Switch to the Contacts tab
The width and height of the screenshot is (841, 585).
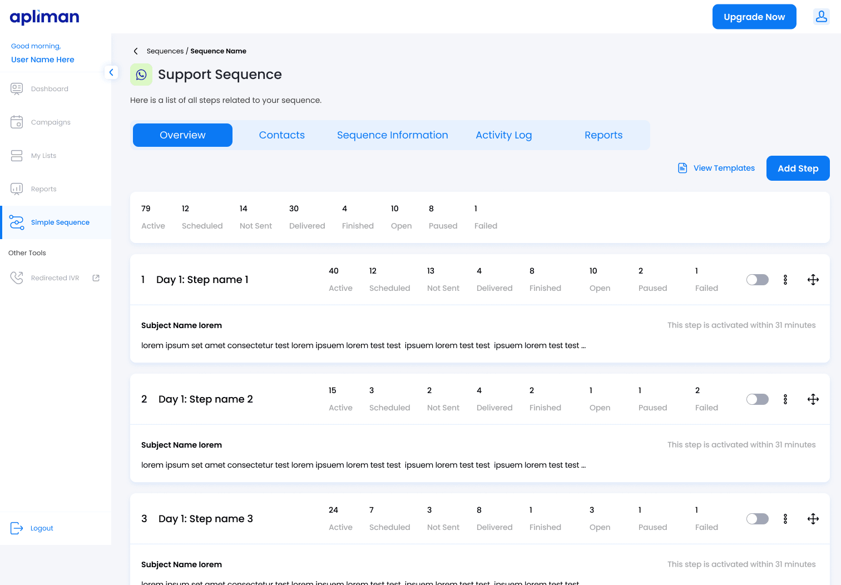pyautogui.click(x=282, y=135)
